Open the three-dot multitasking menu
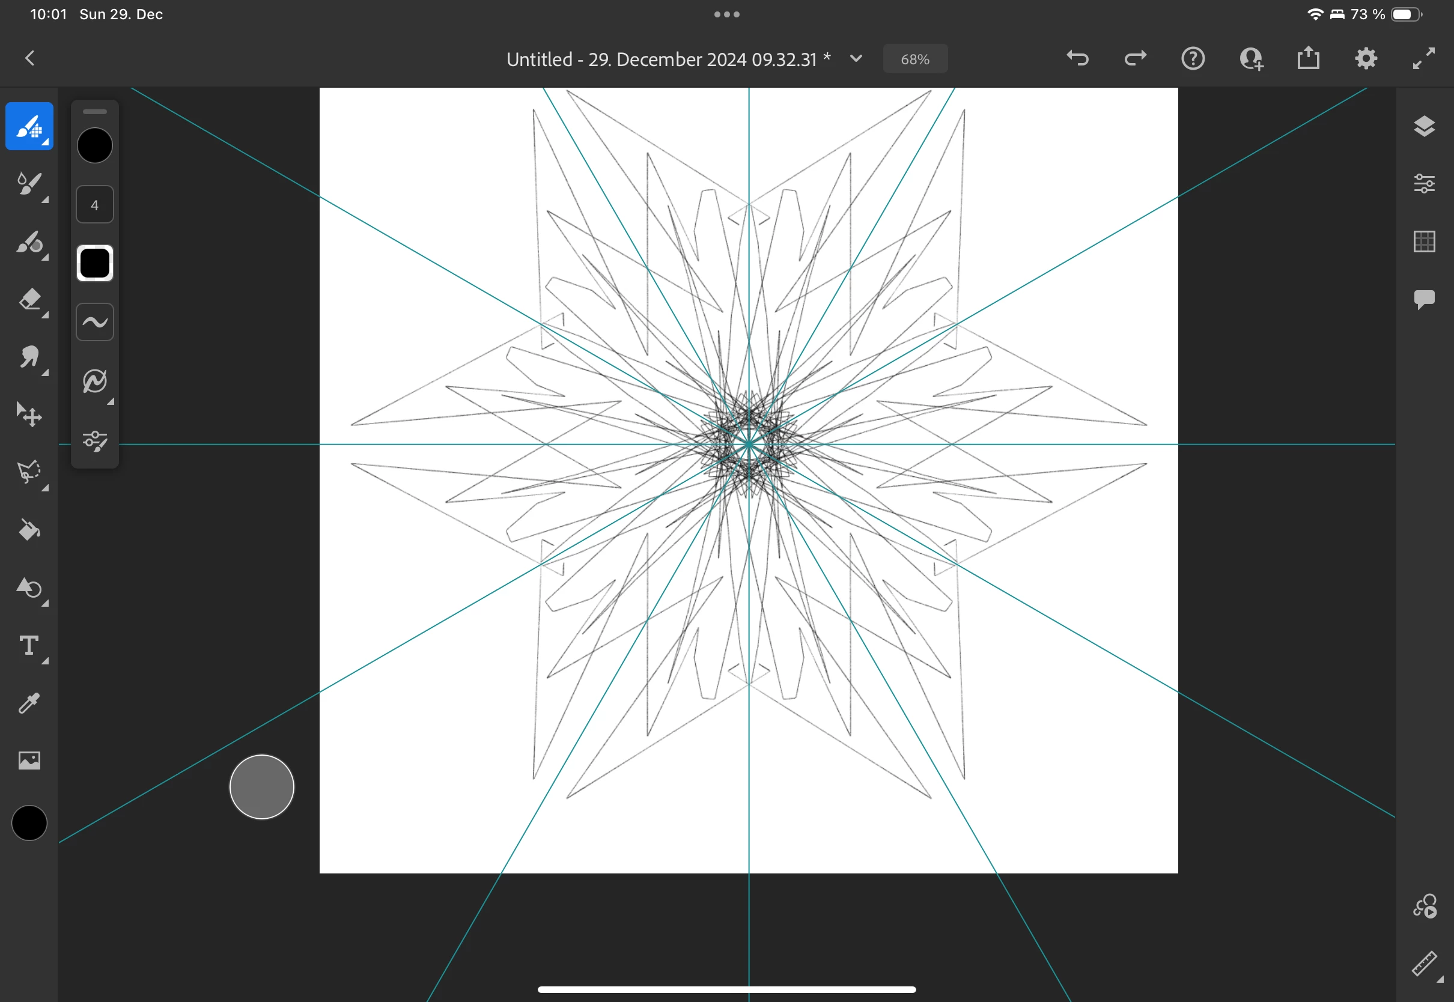Screen dimensions: 1454x1002 click(x=726, y=14)
